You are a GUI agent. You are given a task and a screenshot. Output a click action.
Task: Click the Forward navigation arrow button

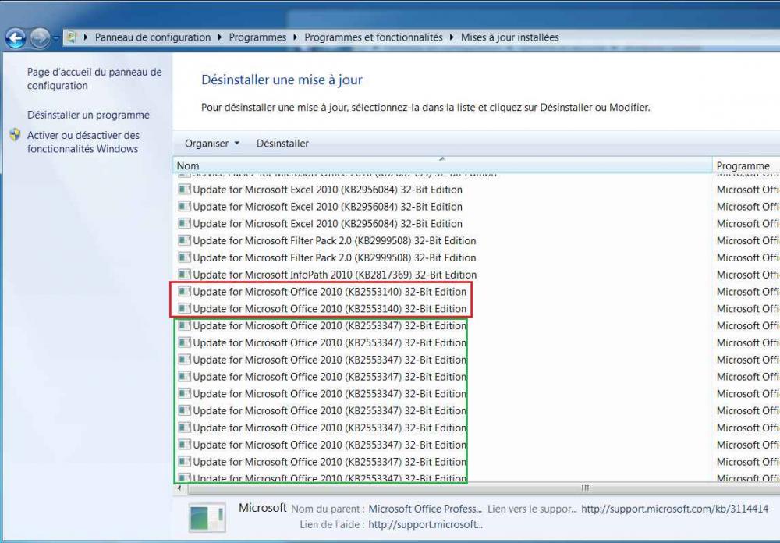pyautogui.click(x=40, y=37)
